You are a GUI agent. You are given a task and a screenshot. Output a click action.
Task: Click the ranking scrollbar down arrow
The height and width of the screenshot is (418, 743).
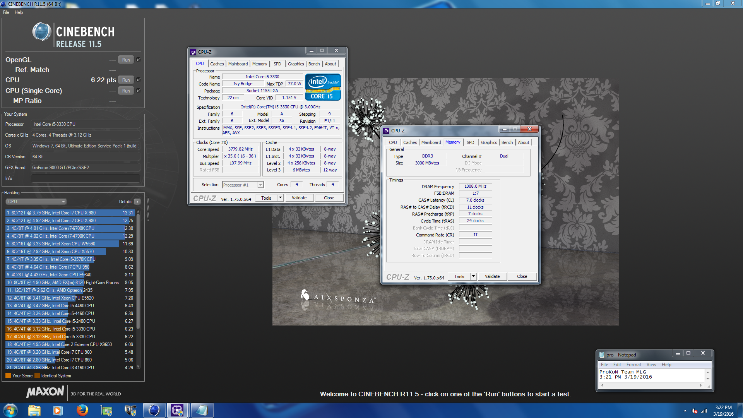pos(138,367)
